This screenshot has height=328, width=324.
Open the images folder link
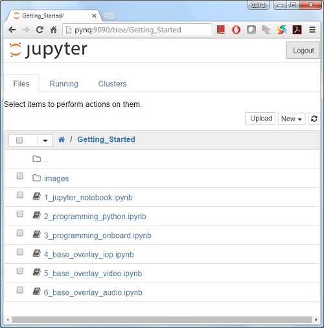56,179
